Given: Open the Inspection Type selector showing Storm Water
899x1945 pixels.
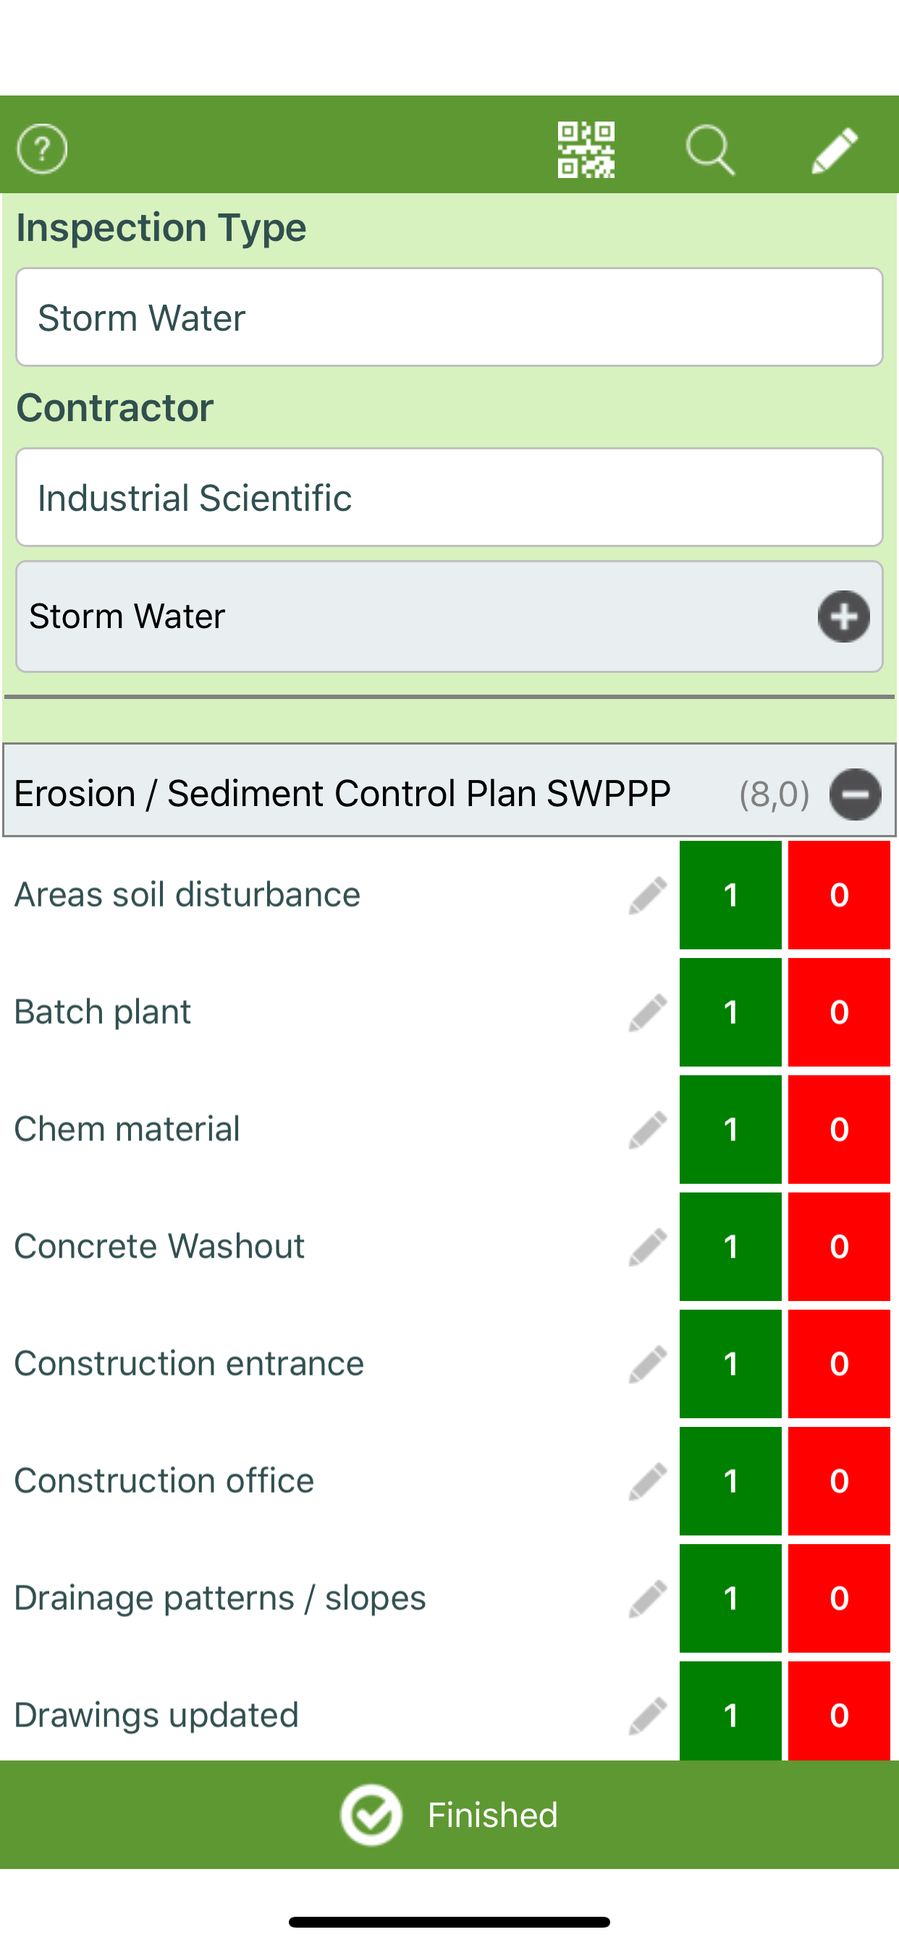Looking at the screenshot, I should (449, 317).
